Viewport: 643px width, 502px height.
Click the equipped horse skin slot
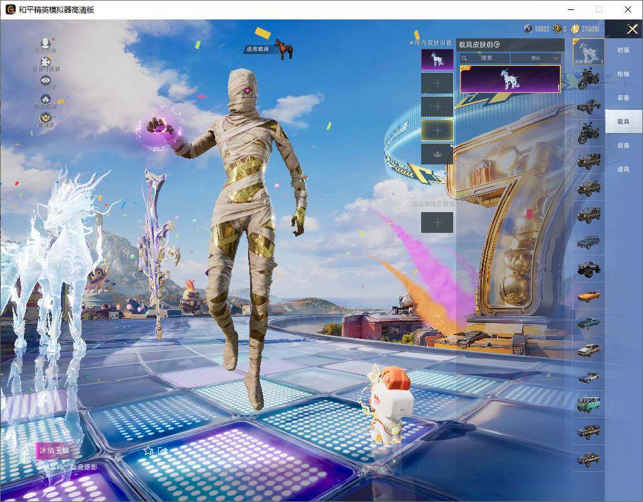pos(437,60)
